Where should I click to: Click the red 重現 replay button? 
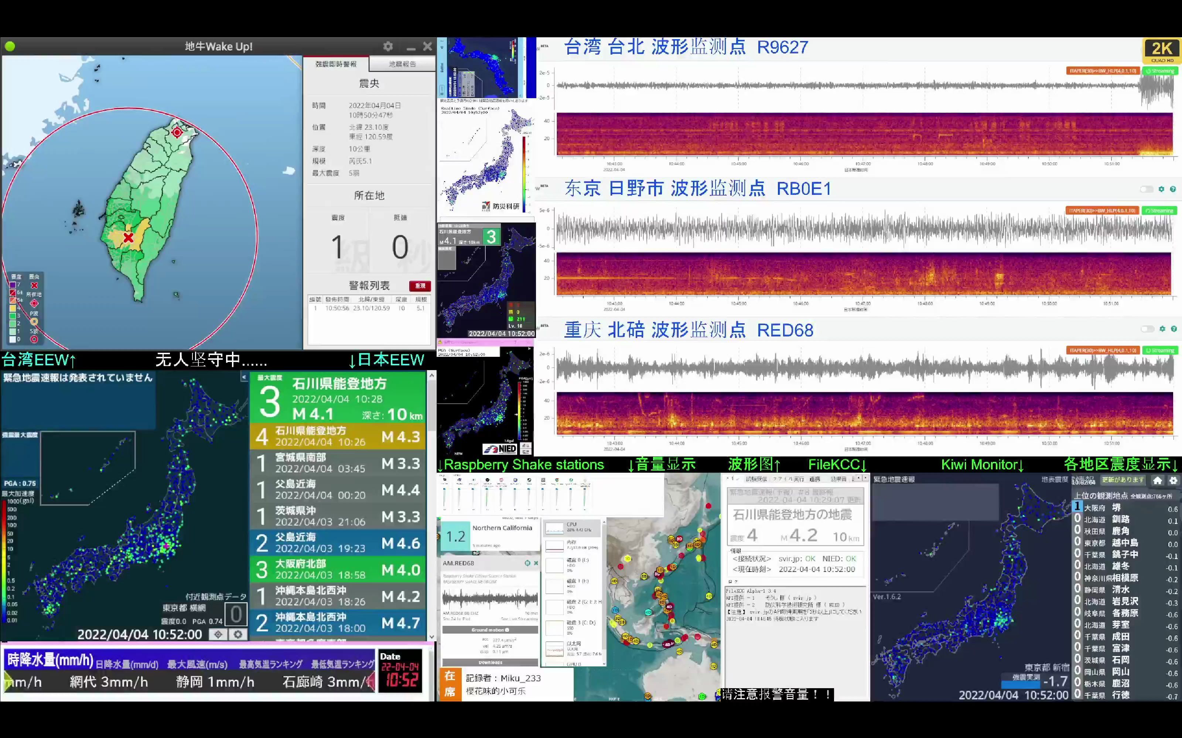(420, 286)
